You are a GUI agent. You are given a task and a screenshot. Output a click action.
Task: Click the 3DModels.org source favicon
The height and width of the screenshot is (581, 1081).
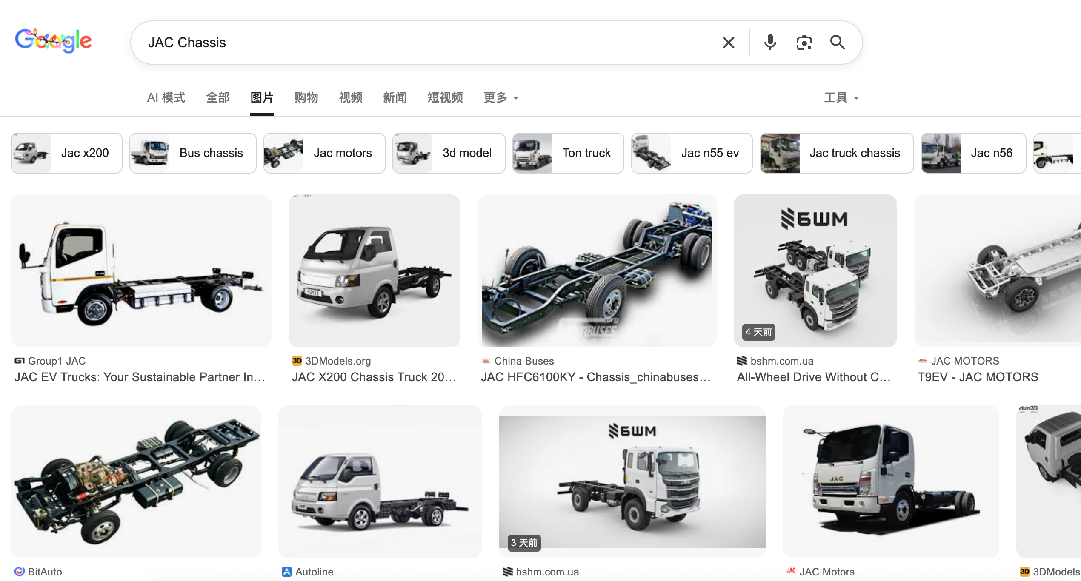point(297,361)
